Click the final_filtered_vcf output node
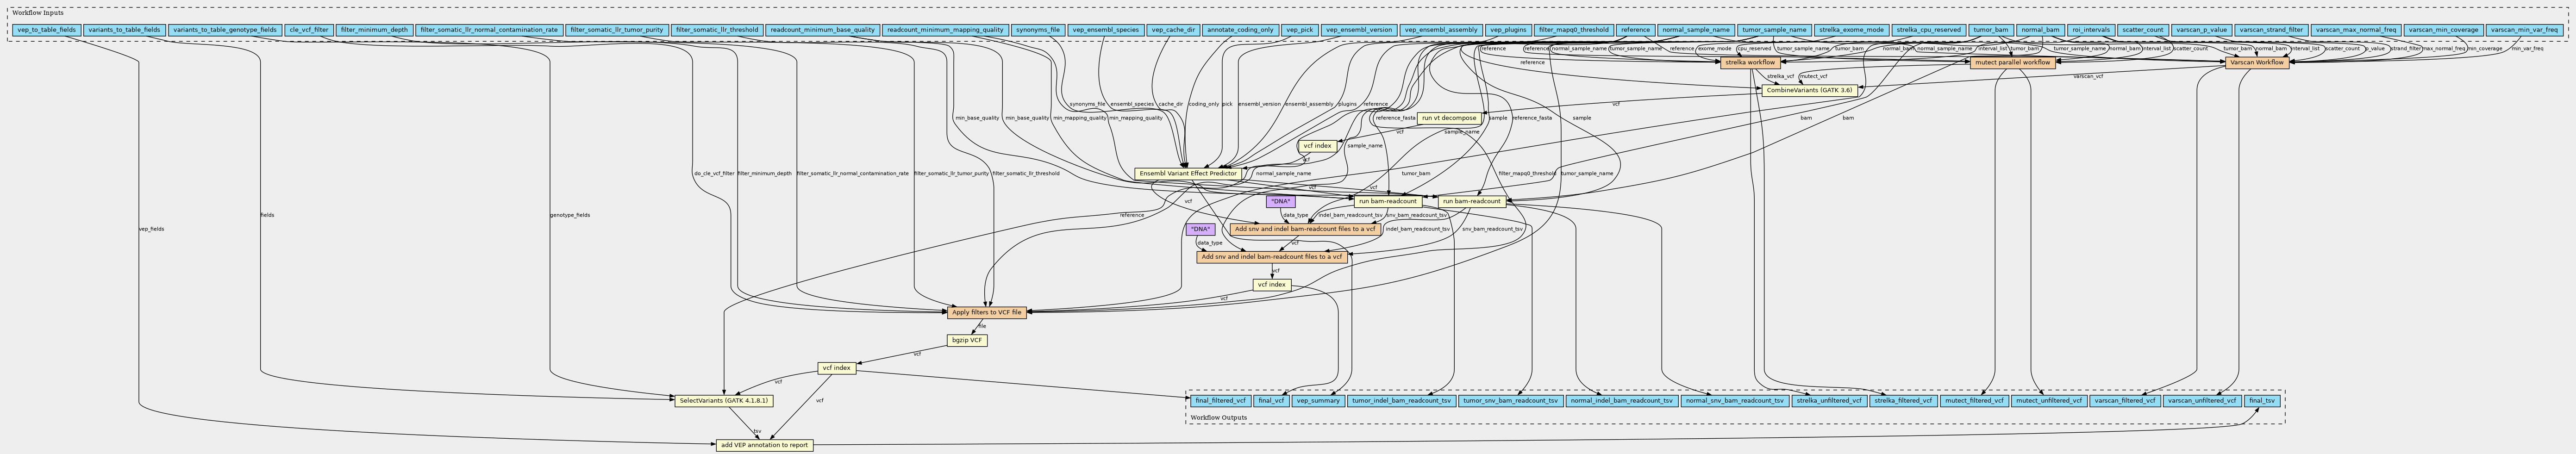This screenshot has width=2576, height=454. tap(1220, 401)
